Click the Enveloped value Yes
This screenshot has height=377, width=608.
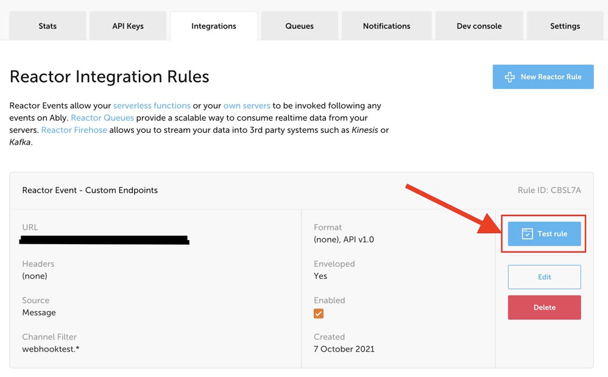click(x=320, y=276)
